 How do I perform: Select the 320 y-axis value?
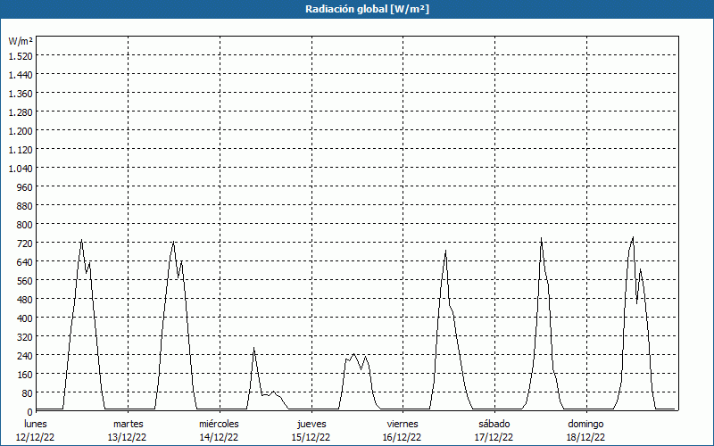coord(25,337)
